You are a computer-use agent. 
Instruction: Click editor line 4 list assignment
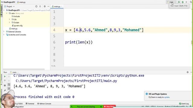[104, 30]
